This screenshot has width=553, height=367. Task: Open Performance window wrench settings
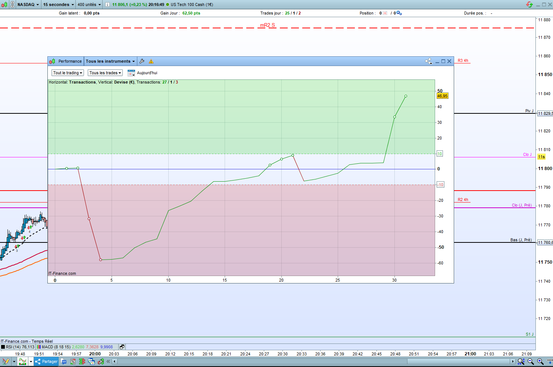[142, 61]
